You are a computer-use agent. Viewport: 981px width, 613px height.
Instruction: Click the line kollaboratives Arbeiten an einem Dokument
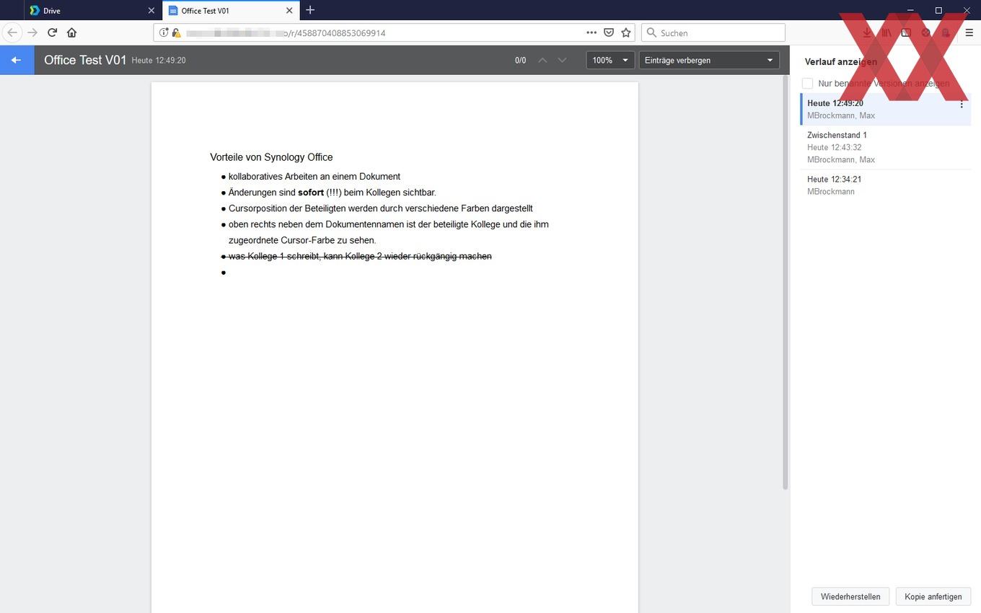(314, 176)
